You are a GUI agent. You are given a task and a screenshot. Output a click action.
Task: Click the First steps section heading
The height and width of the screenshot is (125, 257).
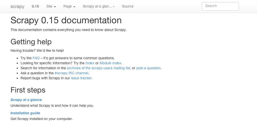(28, 90)
